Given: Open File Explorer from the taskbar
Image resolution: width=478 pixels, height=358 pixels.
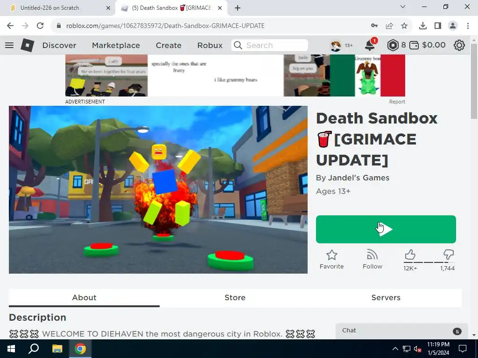Looking at the screenshot, I should coord(57,349).
